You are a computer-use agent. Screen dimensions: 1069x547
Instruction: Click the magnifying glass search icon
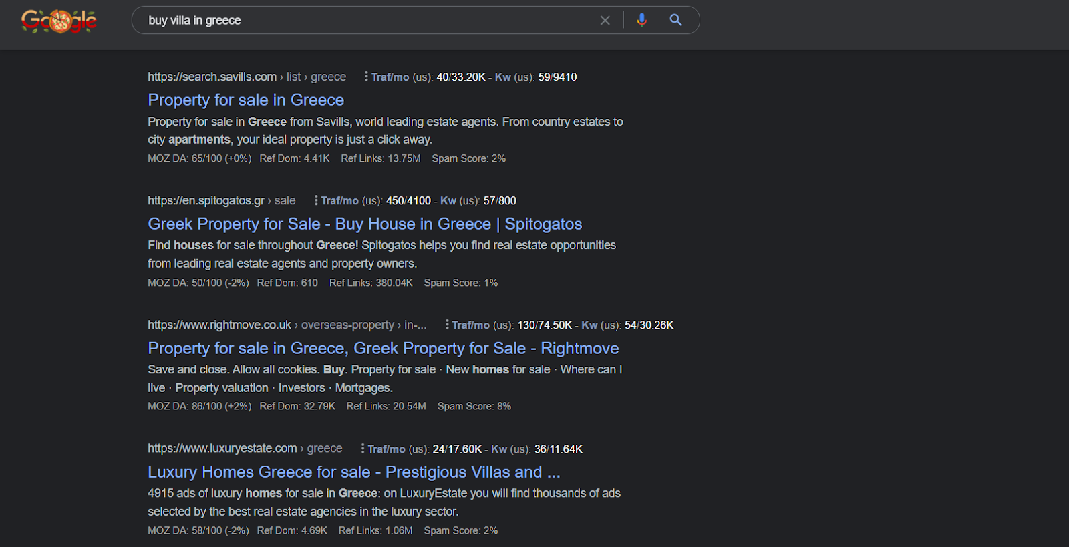click(676, 20)
